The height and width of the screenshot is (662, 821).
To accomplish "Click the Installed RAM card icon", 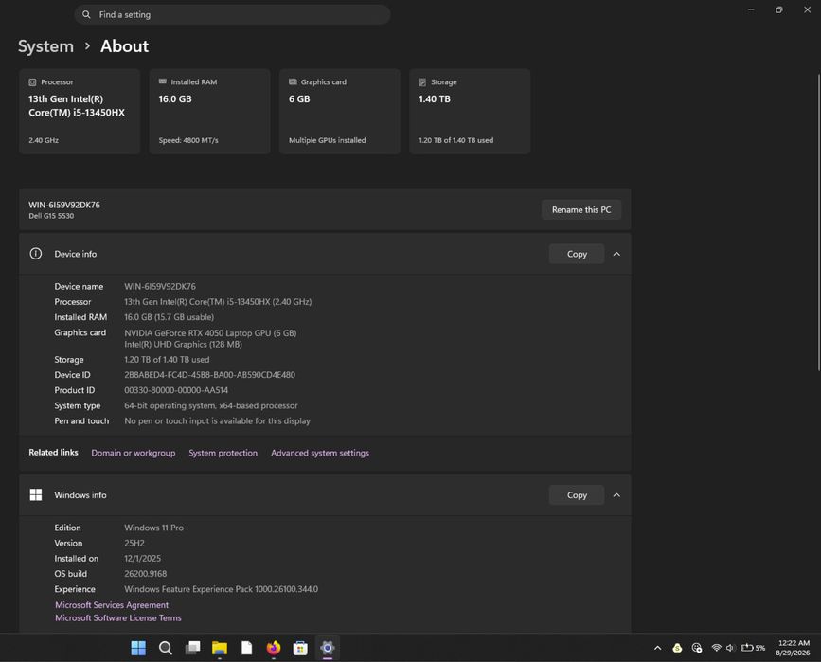I will point(162,81).
